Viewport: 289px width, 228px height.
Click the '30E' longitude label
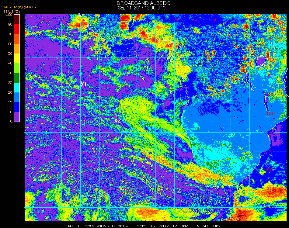(251, 20)
